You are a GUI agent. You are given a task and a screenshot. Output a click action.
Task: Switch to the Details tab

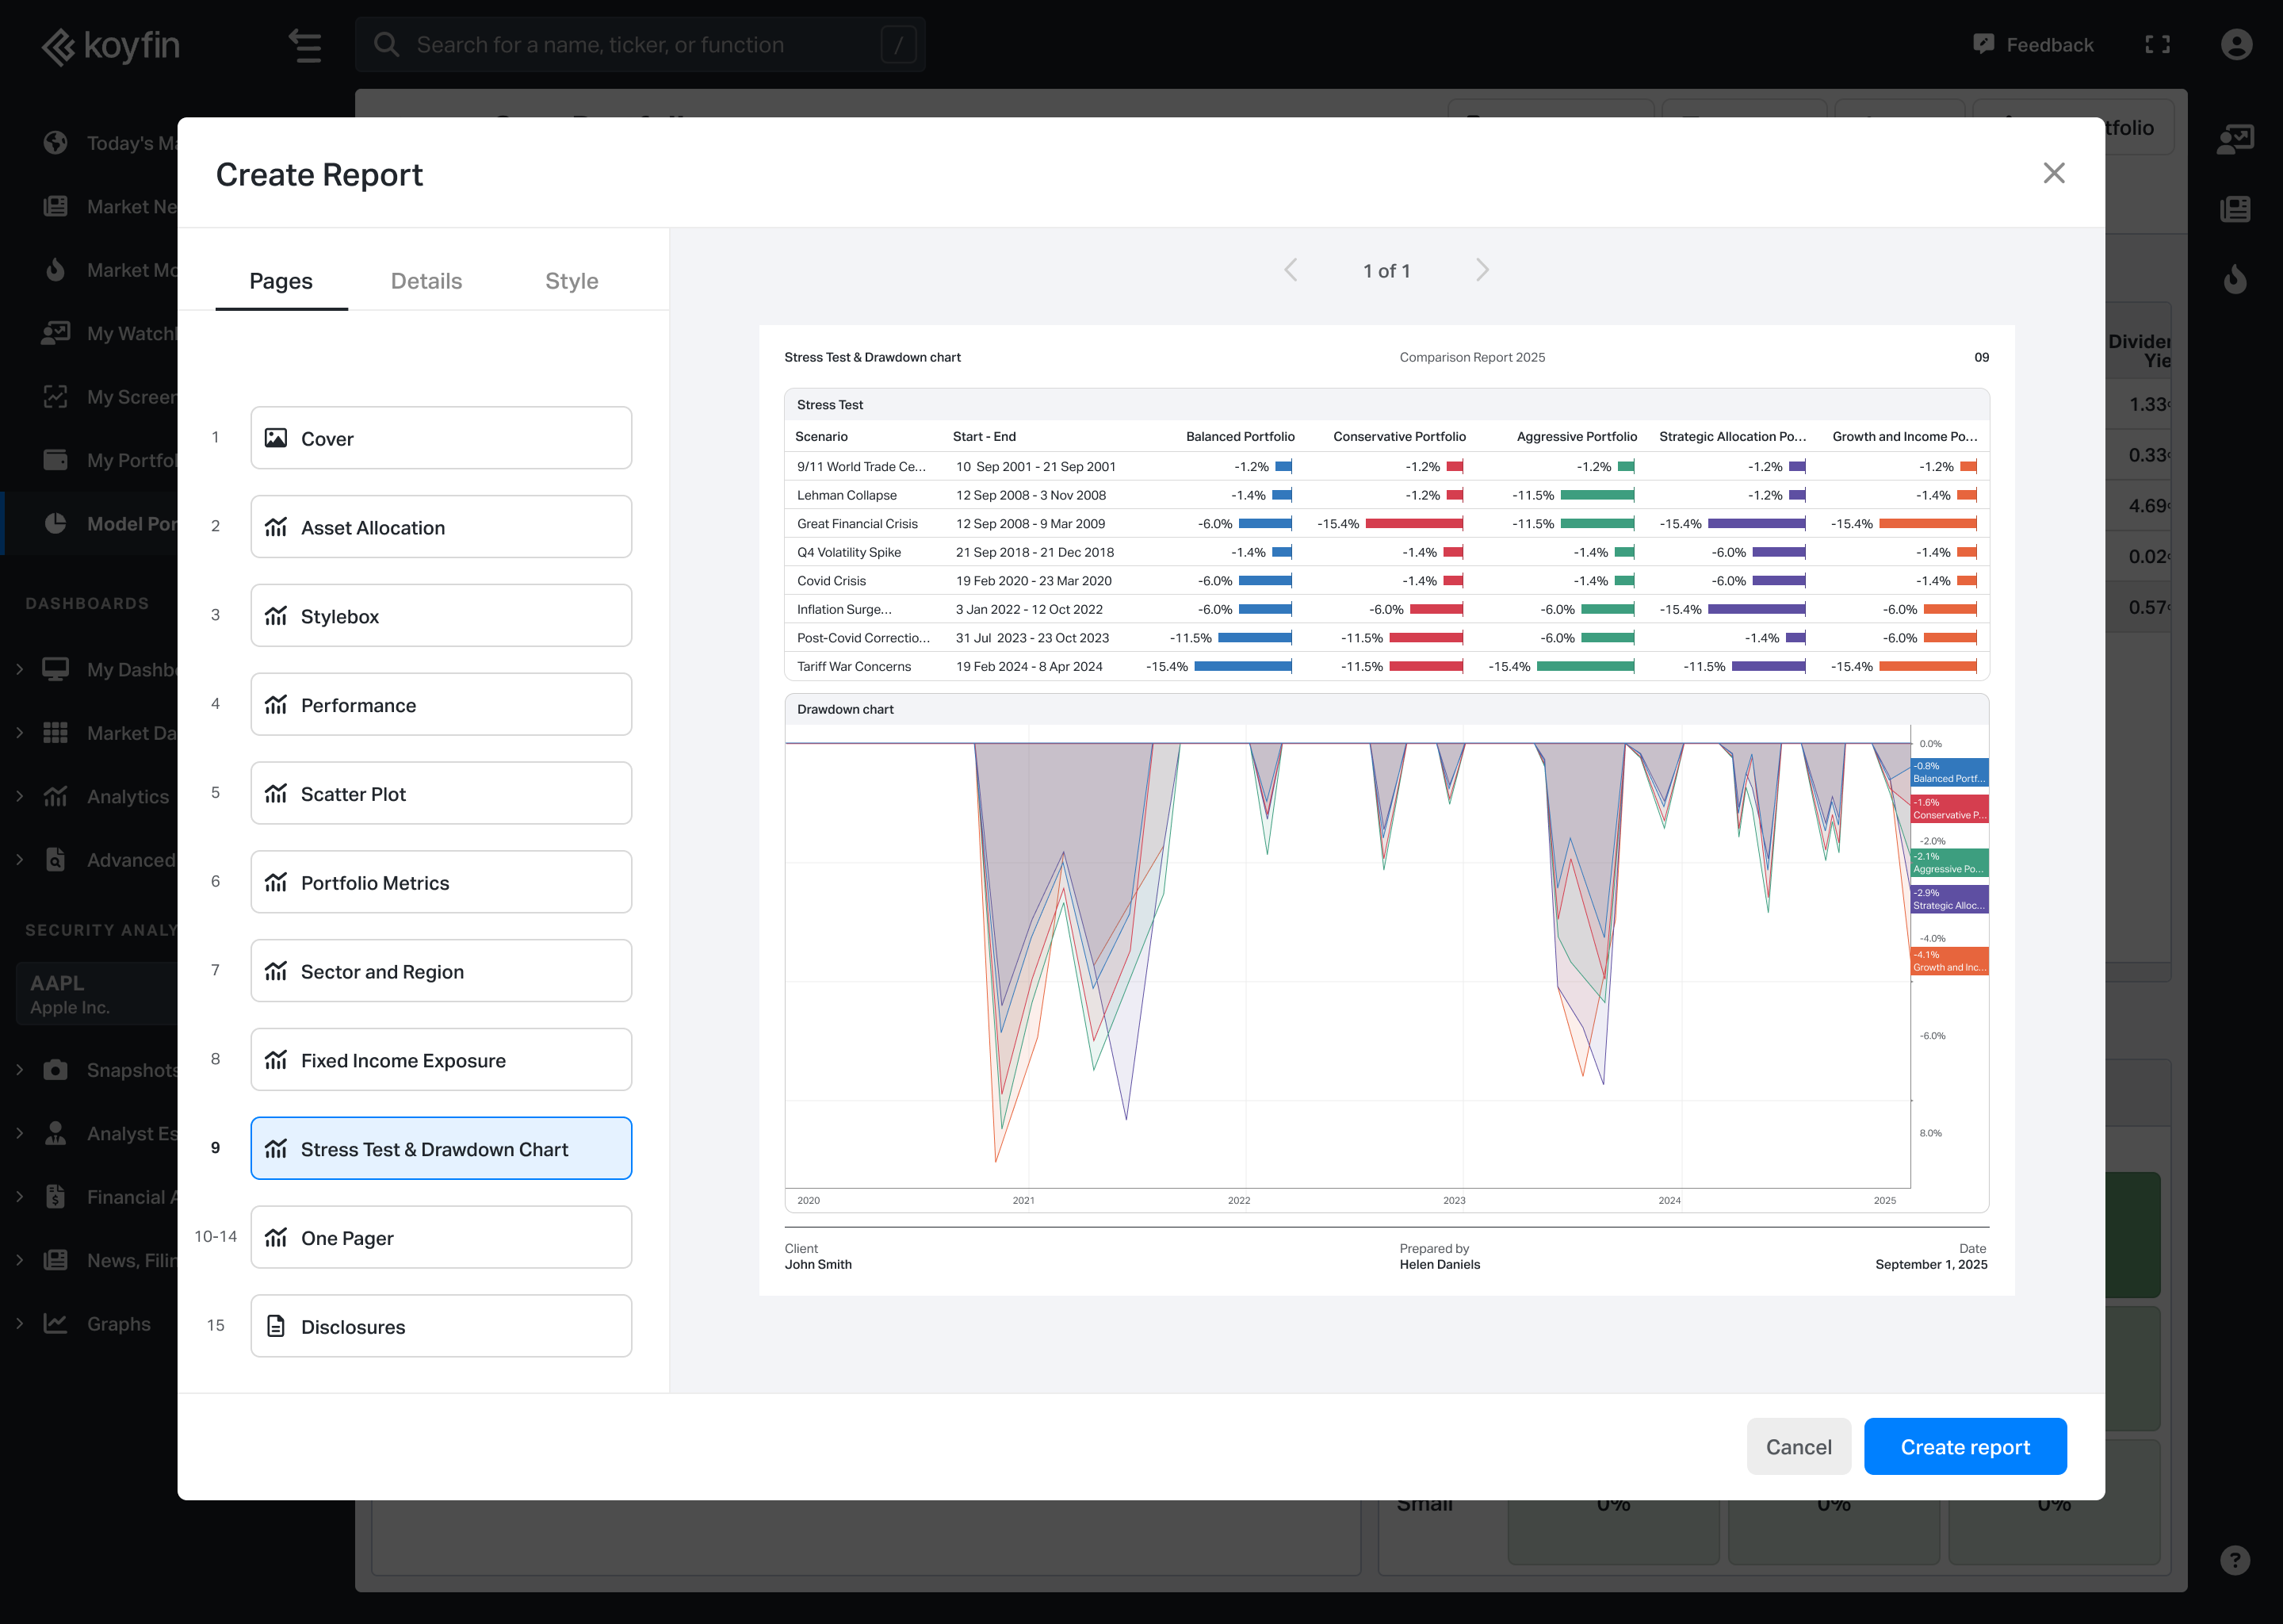tap(426, 281)
